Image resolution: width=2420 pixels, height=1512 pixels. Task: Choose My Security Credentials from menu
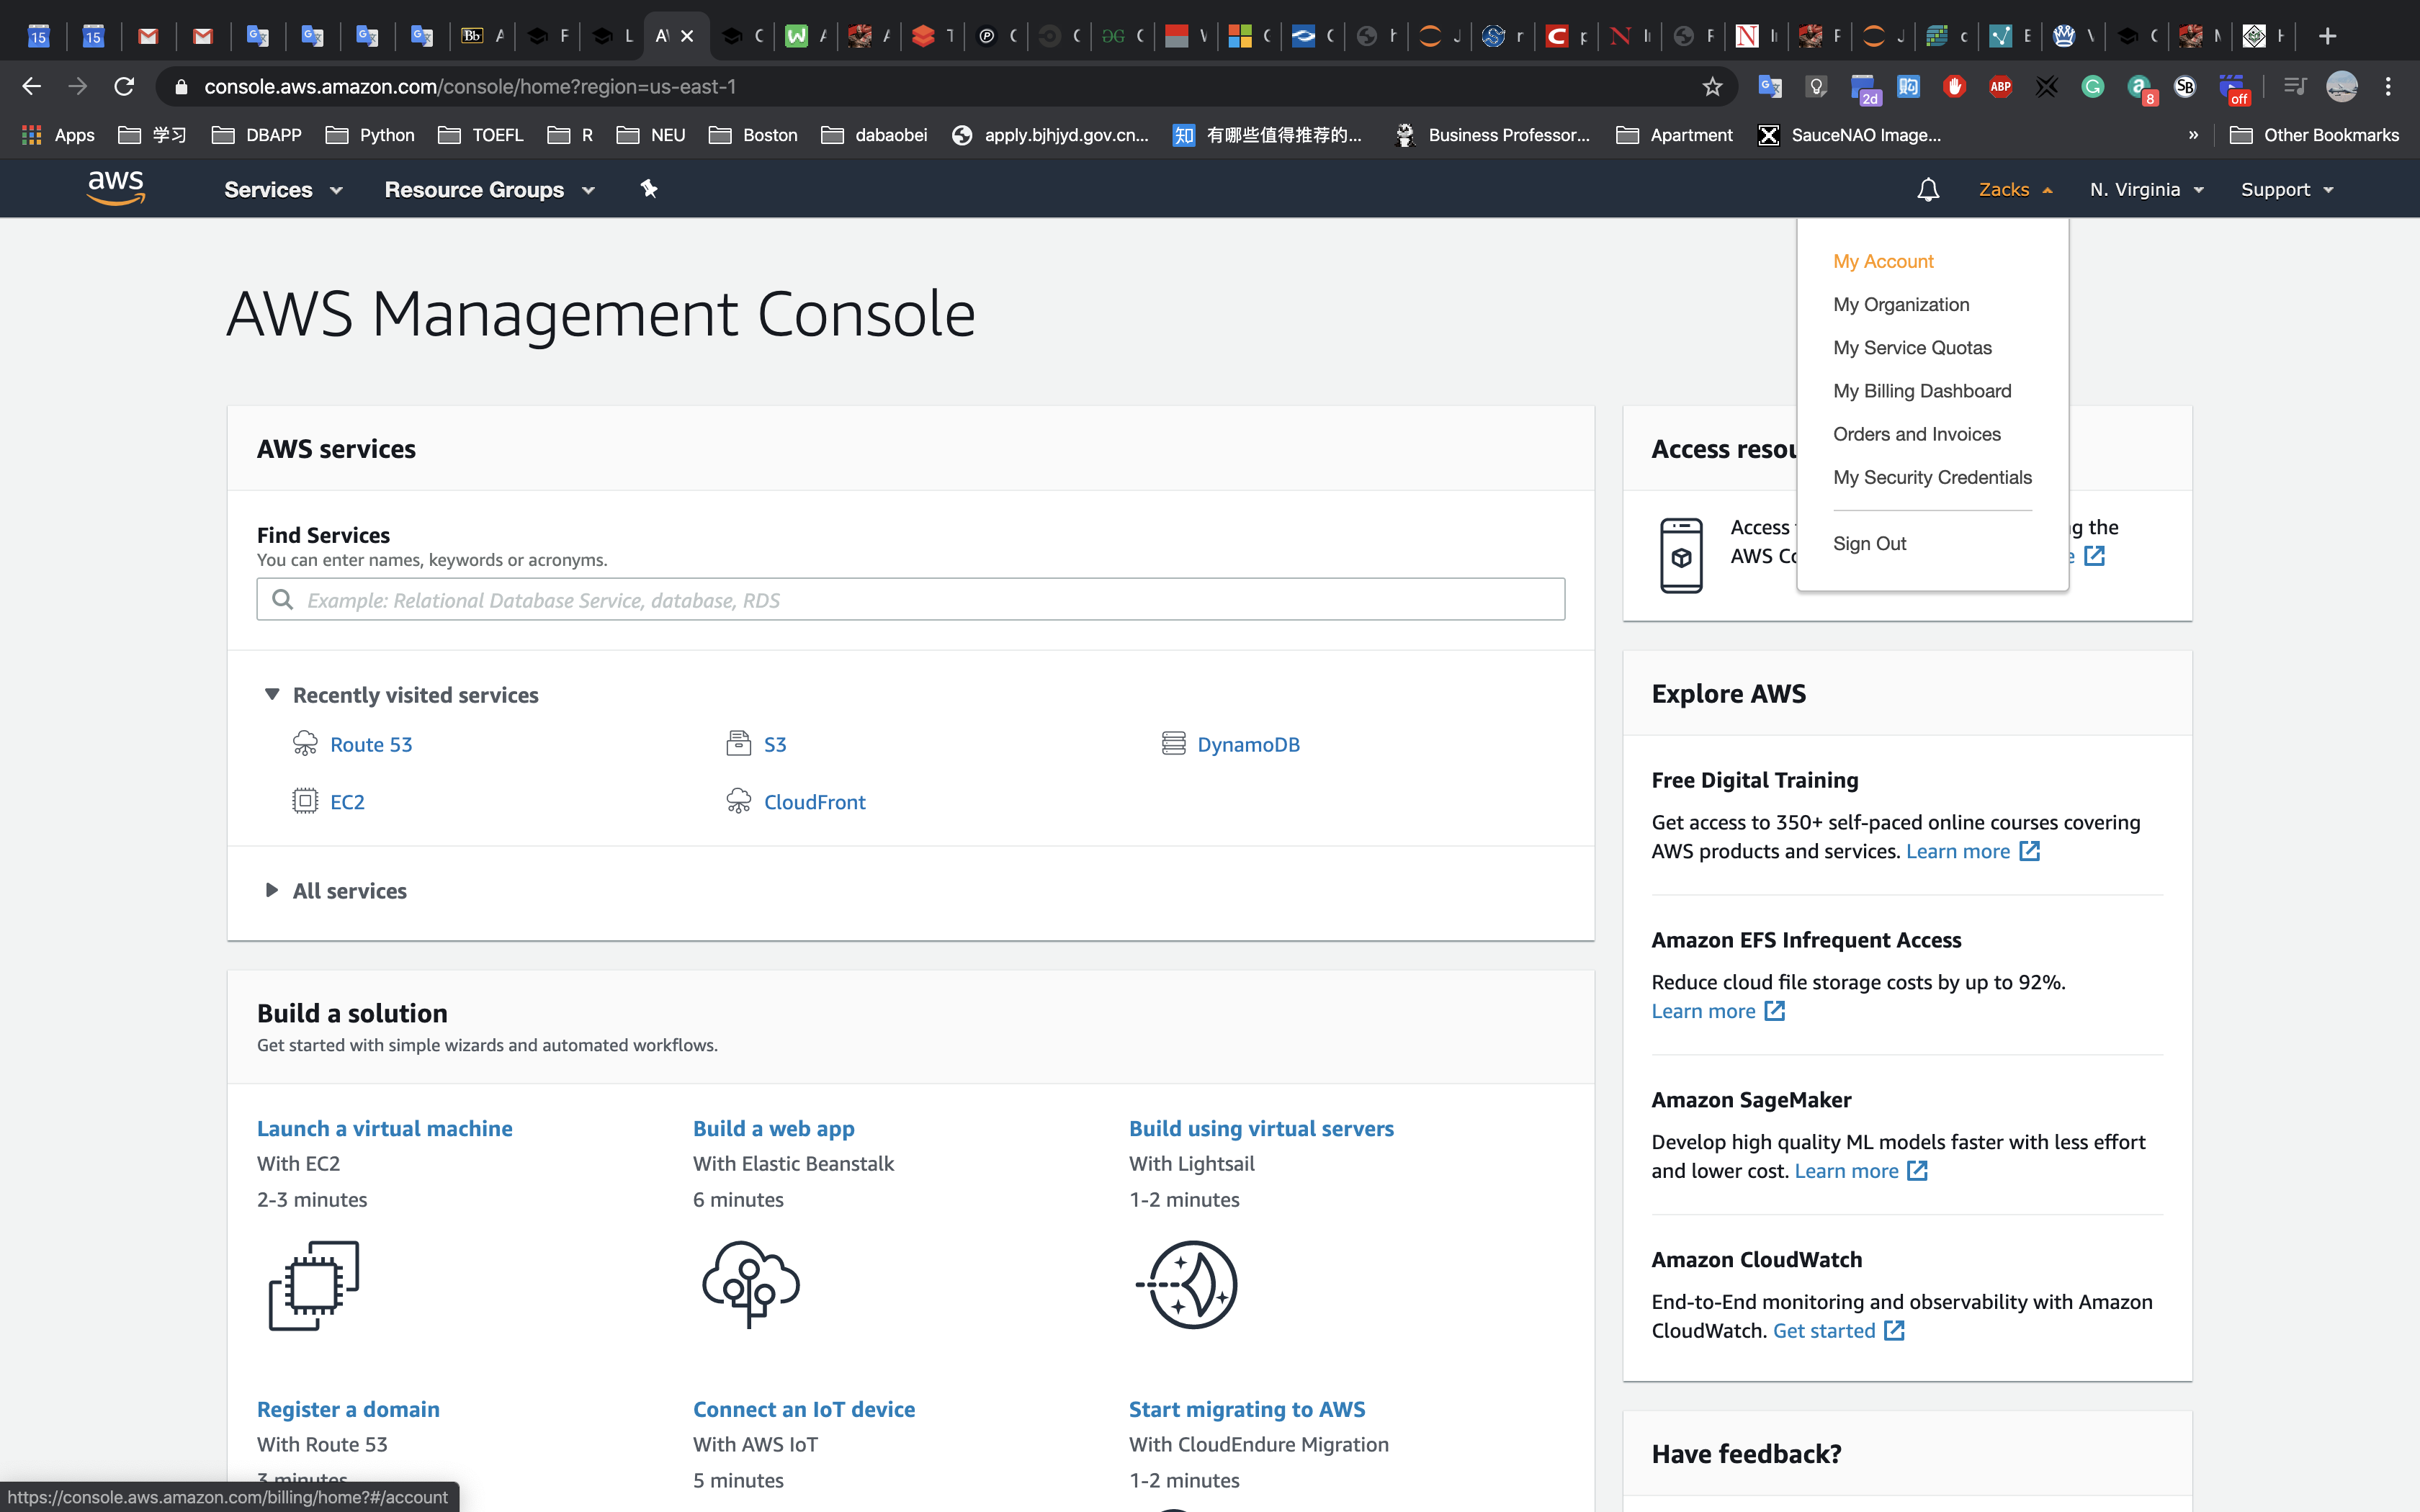(1931, 477)
